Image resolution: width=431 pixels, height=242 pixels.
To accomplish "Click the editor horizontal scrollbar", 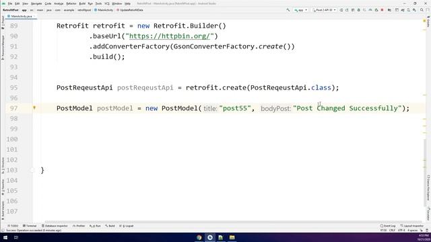I will (234, 222).
